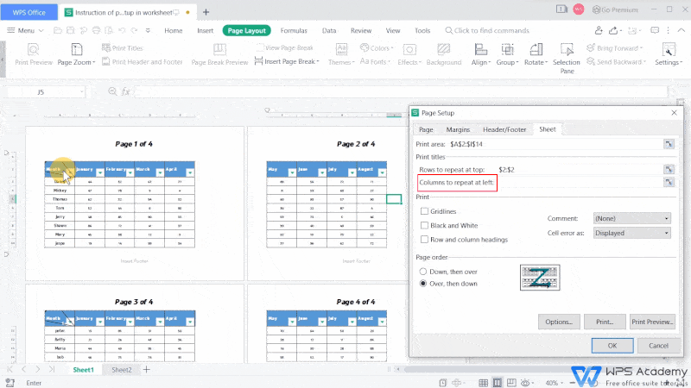Click the Print... button
This screenshot has width=691, height=388.
click(x=605, y=322)
